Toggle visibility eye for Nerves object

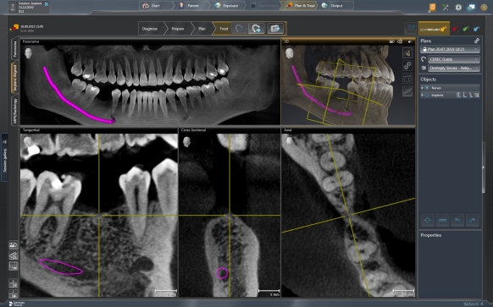point(427,88)
